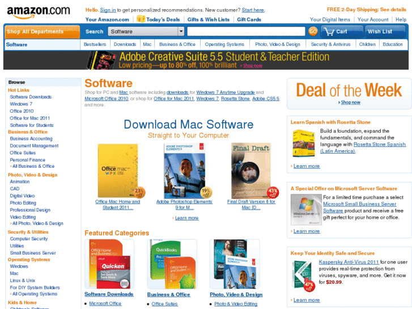Image resolution: width=412 pixels, height=309 pixels.
Task: Expand All Operating Systems link
Action: [x=35, y=294]
